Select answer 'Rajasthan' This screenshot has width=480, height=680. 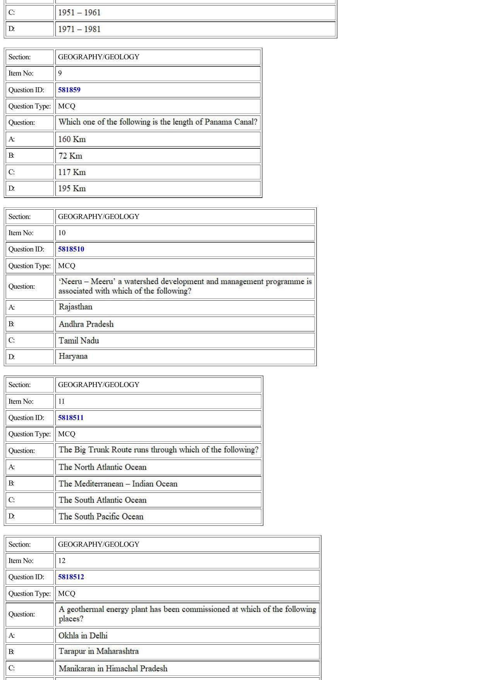click(x=75, y=307)
